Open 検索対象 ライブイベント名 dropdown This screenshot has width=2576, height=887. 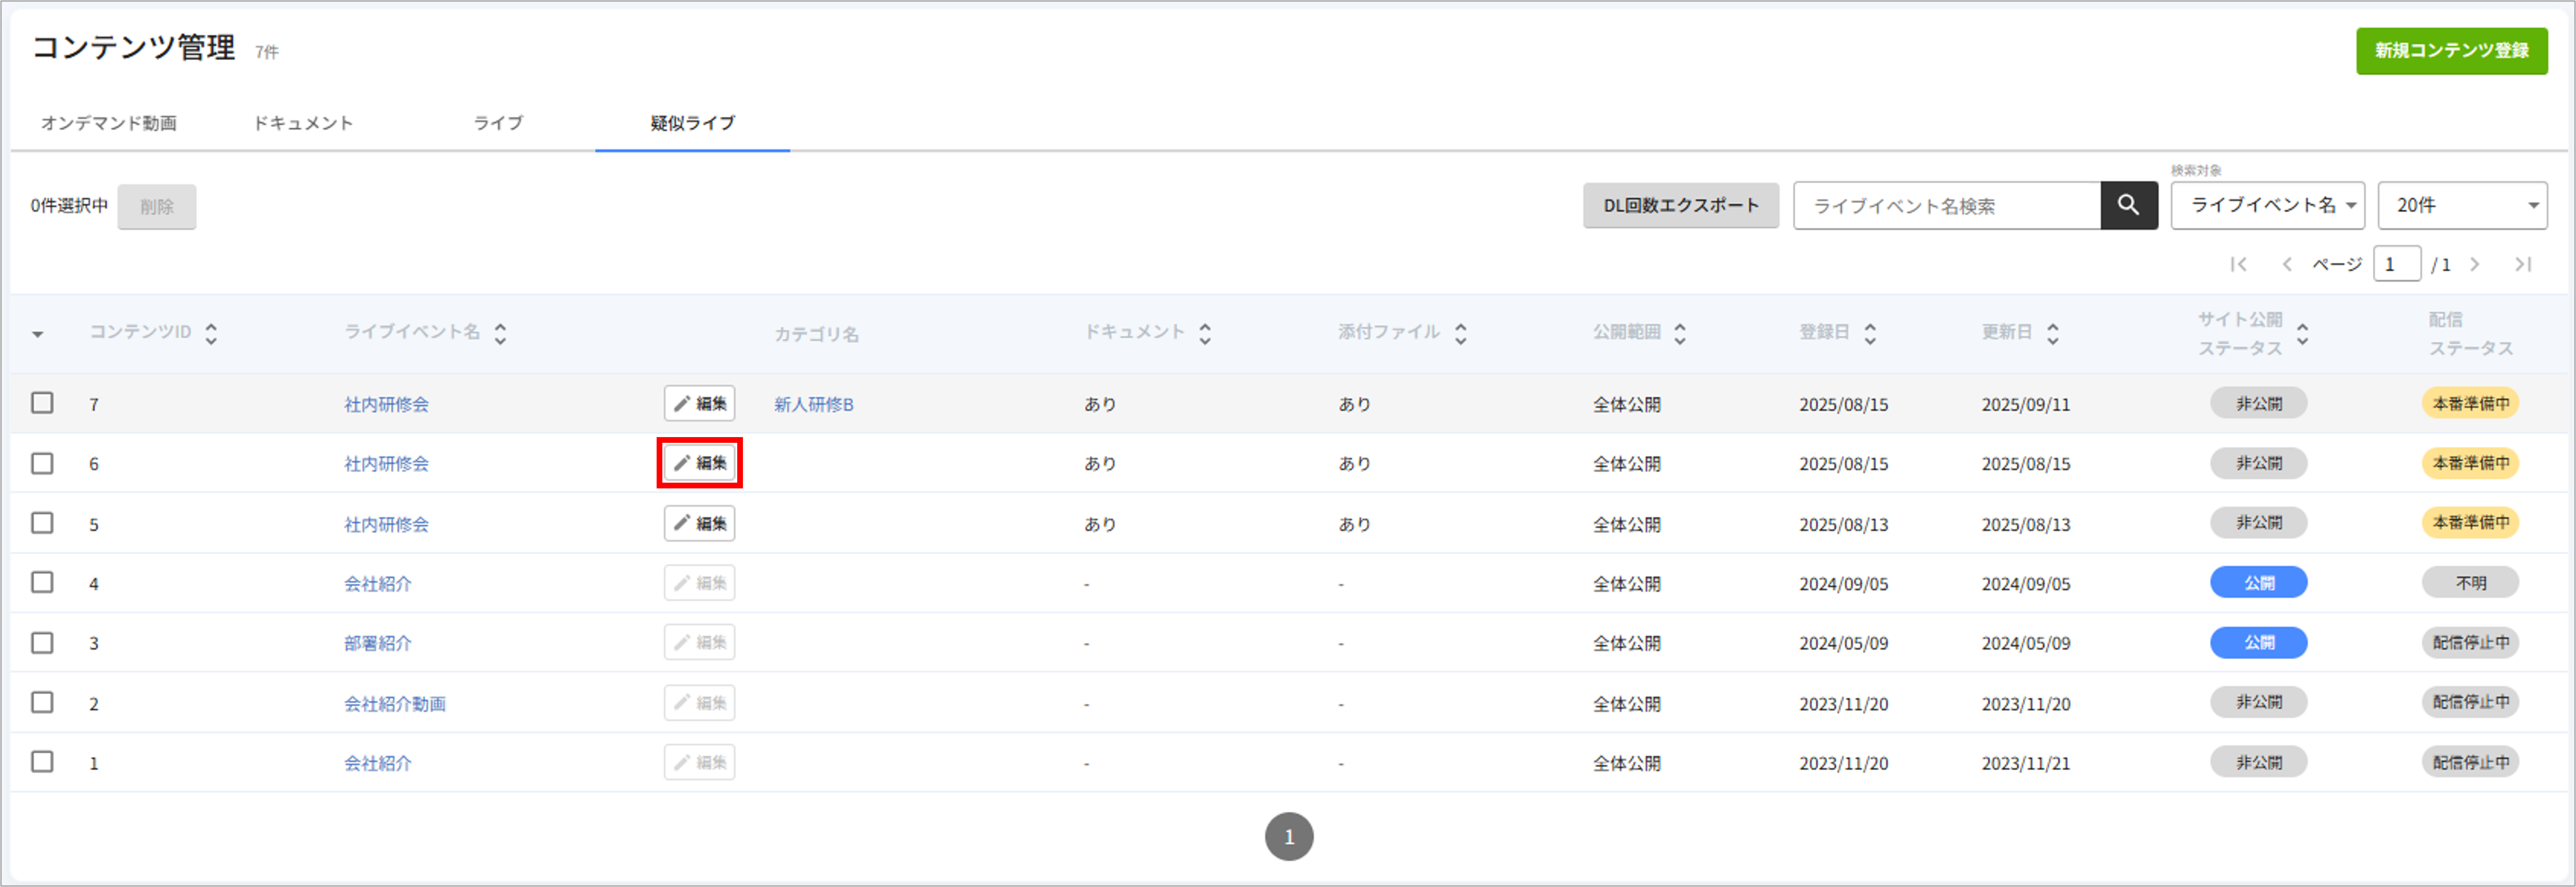[2267, 206]
